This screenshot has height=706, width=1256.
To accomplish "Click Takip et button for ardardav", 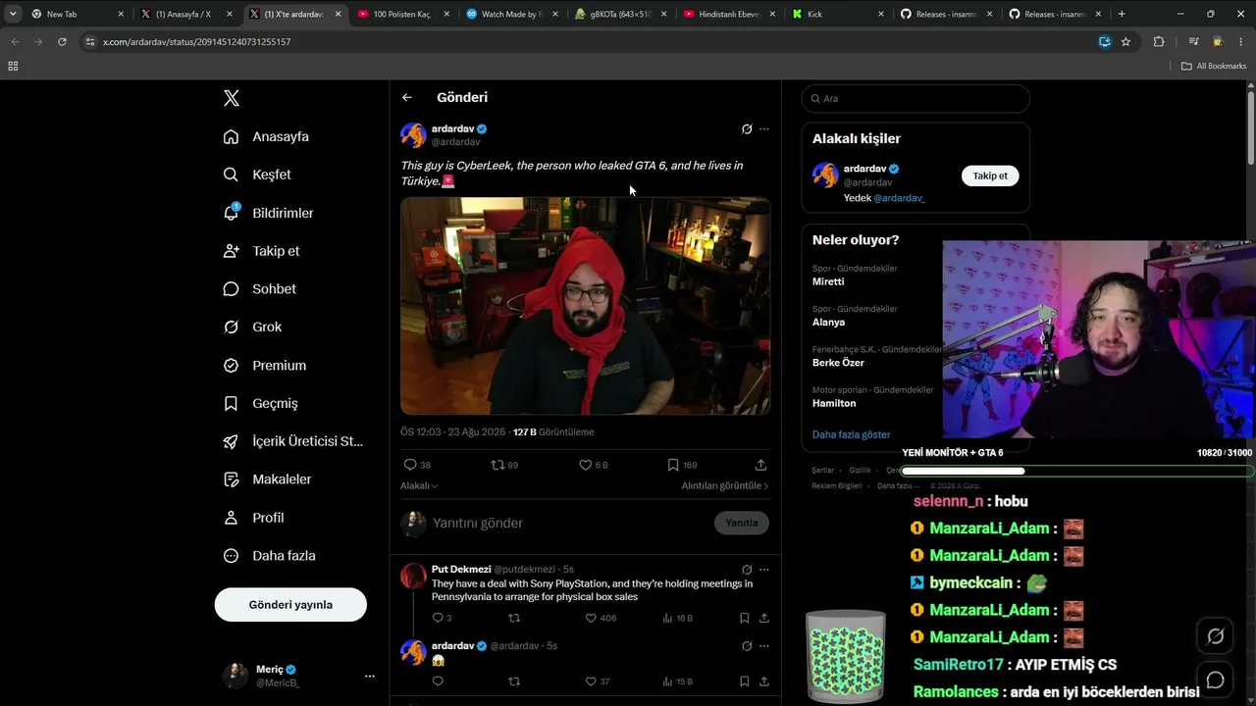I will click(990, 176).
